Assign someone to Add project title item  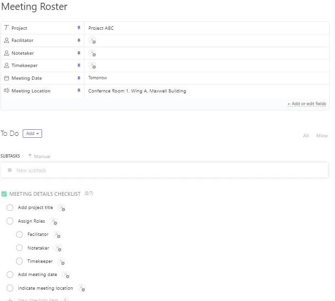(62, 208)
